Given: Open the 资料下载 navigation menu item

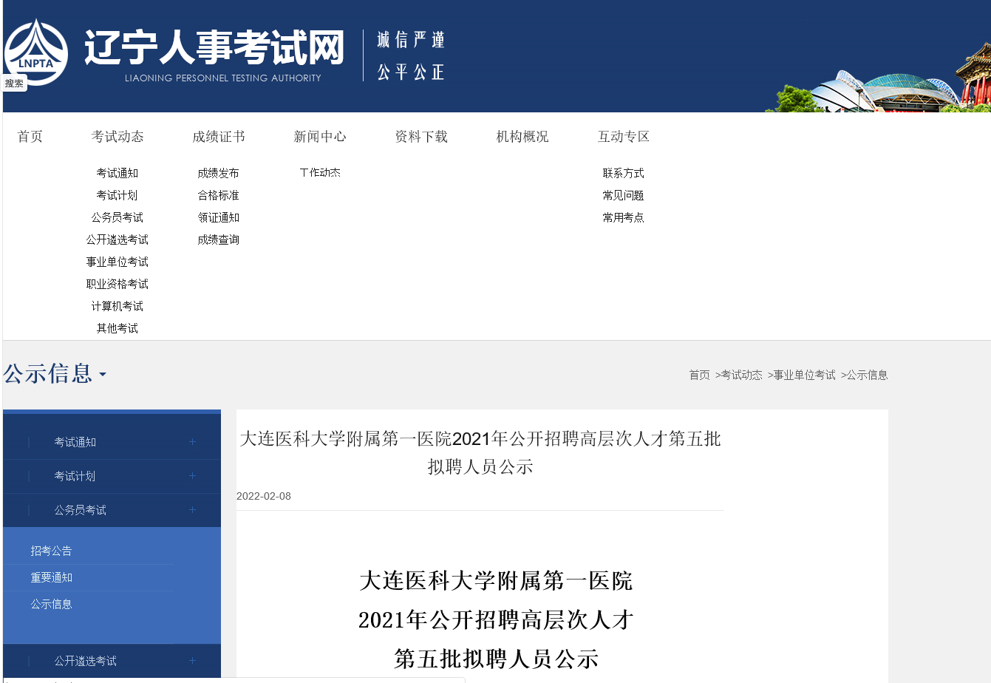Looking at the screenshot, I should point(421,137).
